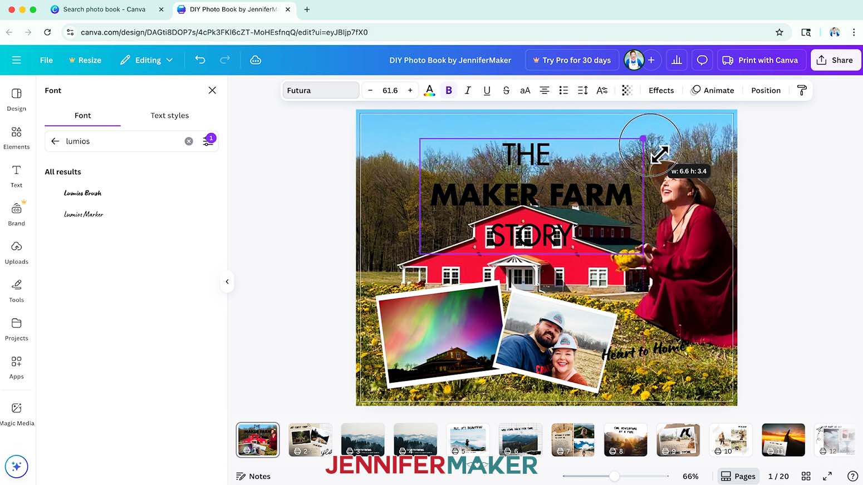Open Effects options
The height and width of the screenshot is (485, 863).
click(661, 90)
